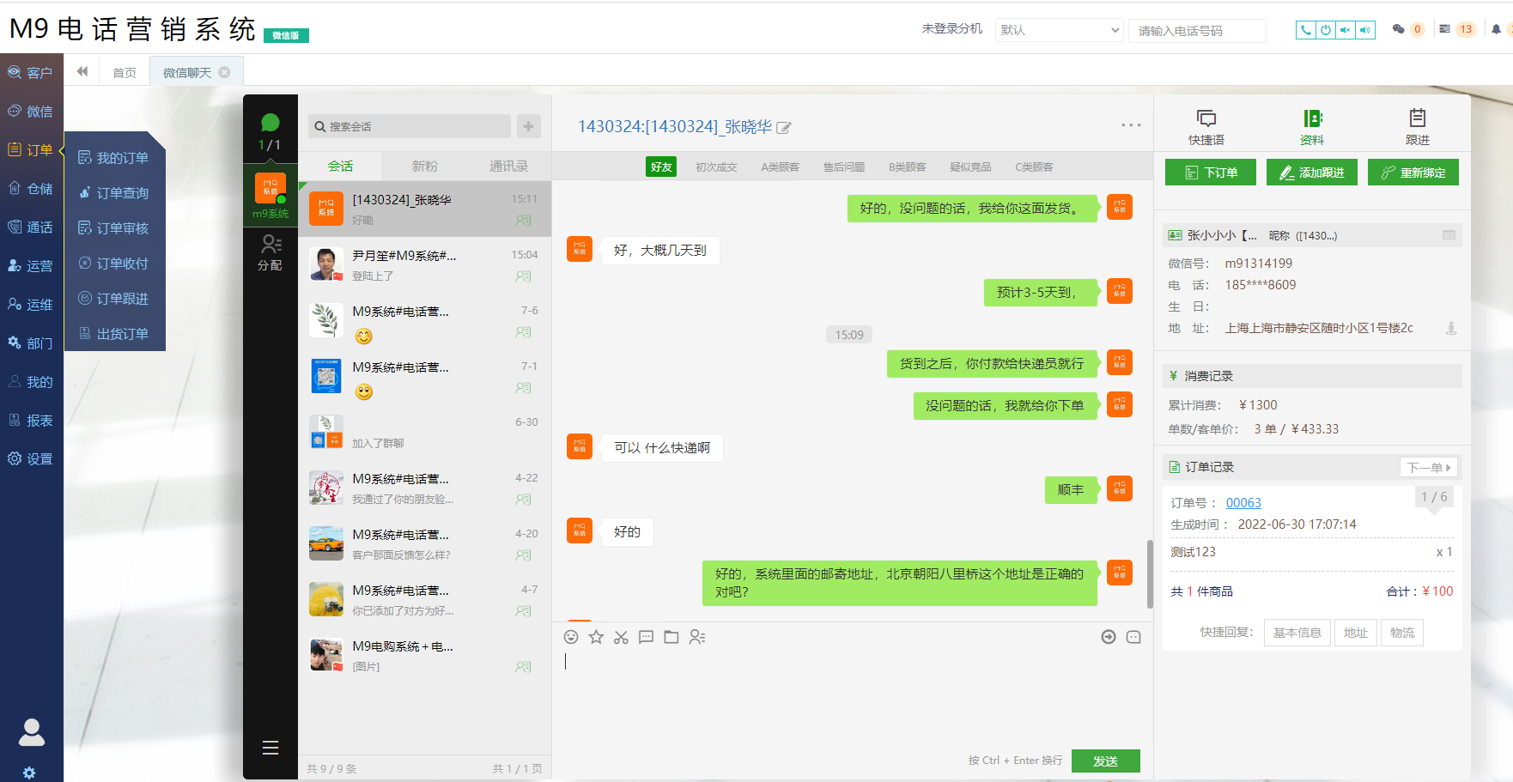Open the 快捷语 quick phrases panel
The width and height of the screenshot is (1513, 782).
tap(1206, 127)
